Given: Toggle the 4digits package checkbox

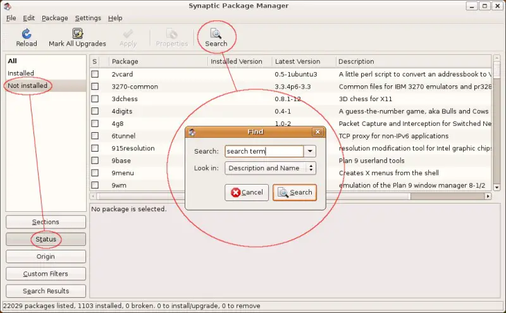Looking at the screenshot, I should click(x=95, y=111).
